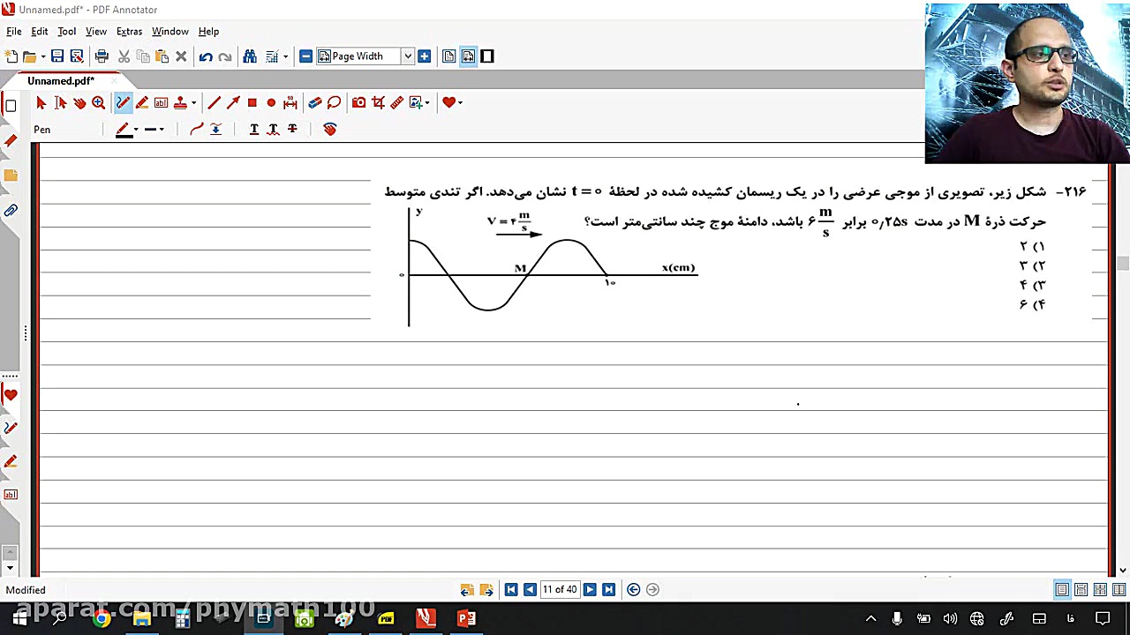Open the Windows Start menu
The width and height of the screenshot is (1130, 635).
click(19, 618)
